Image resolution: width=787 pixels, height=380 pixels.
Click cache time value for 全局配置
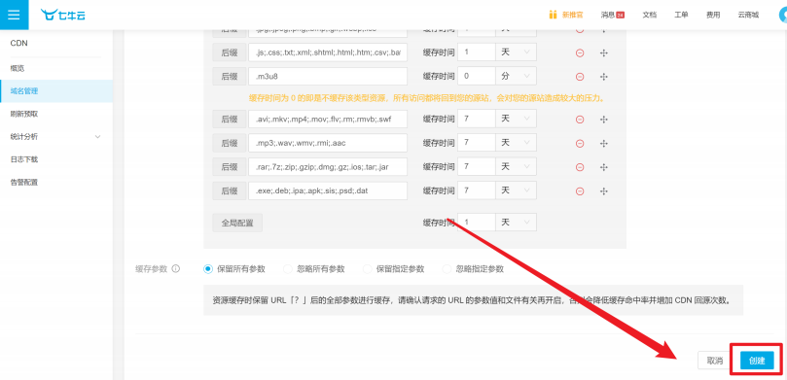click(477, 223)
